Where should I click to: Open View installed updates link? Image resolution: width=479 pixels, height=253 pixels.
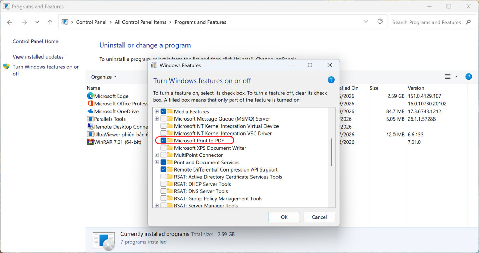[38, 57]
